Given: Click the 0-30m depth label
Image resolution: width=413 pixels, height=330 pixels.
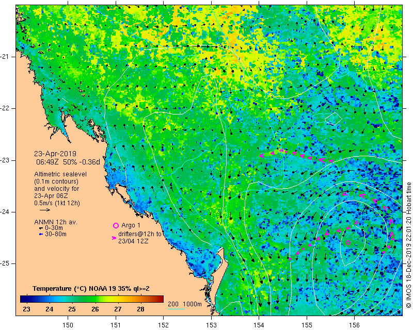Looking at the screenshot, I should (x=54, y=228).
